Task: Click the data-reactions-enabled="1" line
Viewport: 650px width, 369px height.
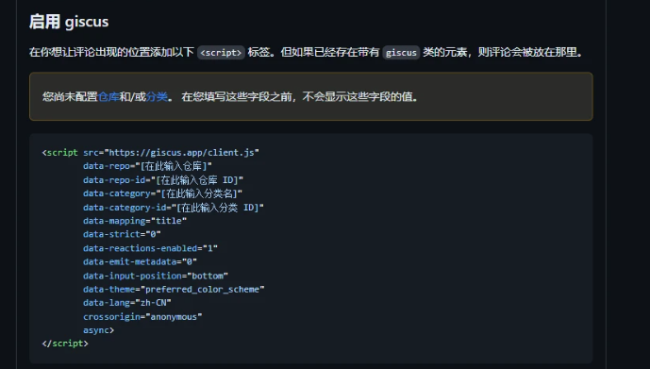Action: click(150, 248)
